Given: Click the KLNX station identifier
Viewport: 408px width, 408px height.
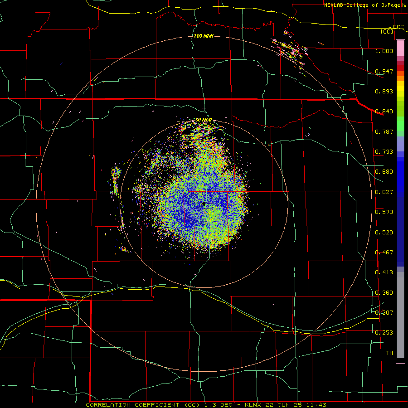Looking at the screenshot, I should coord(254,405).
